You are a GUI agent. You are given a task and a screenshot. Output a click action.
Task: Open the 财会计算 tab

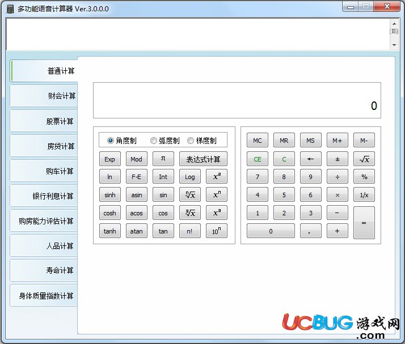(x=44, y=96)
